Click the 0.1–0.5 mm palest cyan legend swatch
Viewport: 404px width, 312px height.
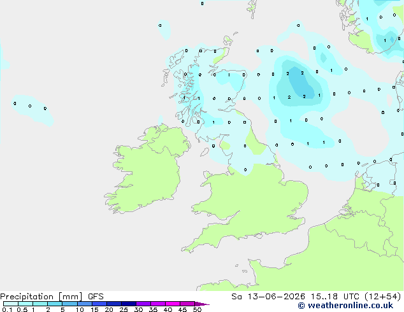(11, 304)
